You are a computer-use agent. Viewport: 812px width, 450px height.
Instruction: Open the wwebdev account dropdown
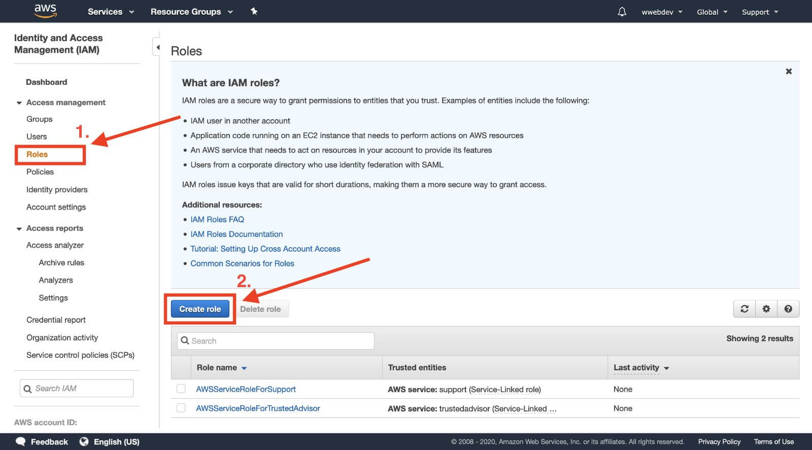(662, 12)
